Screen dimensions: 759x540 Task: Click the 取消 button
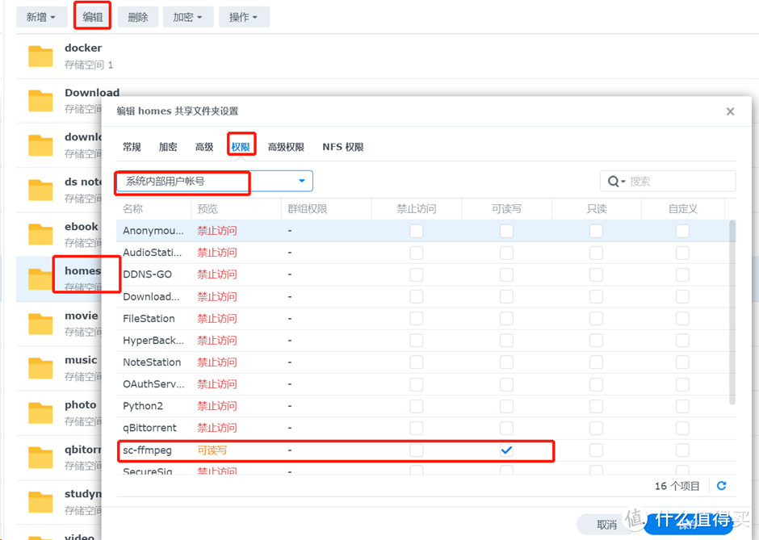(607, 525)
